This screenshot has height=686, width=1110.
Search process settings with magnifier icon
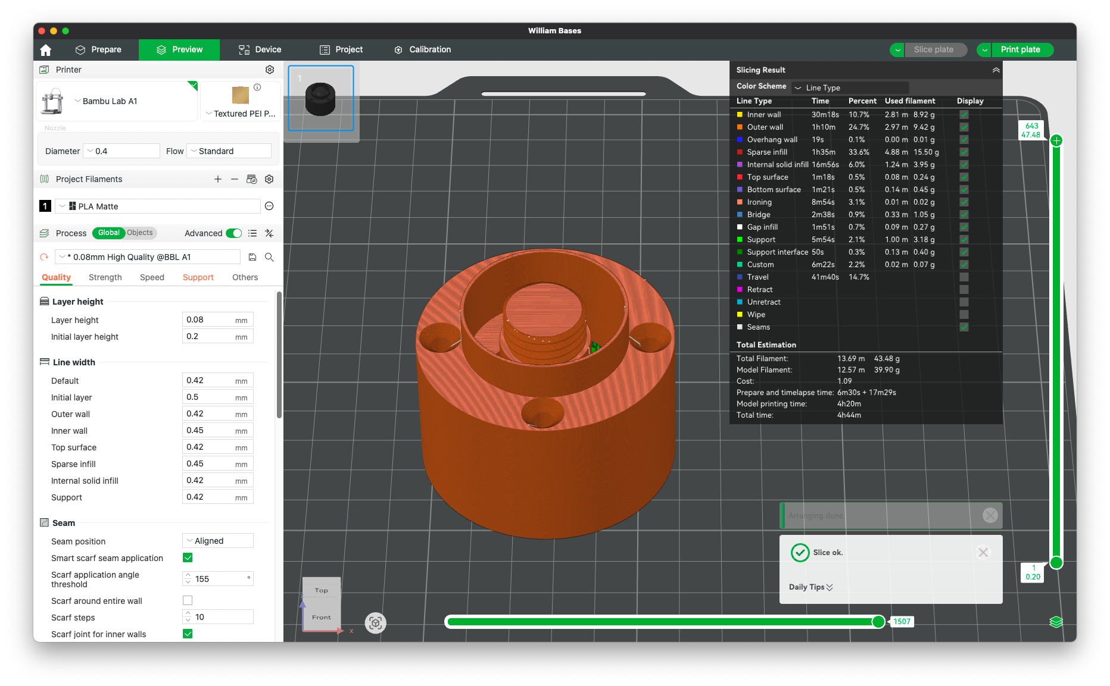pyautogui.click(x=269, y=257)
